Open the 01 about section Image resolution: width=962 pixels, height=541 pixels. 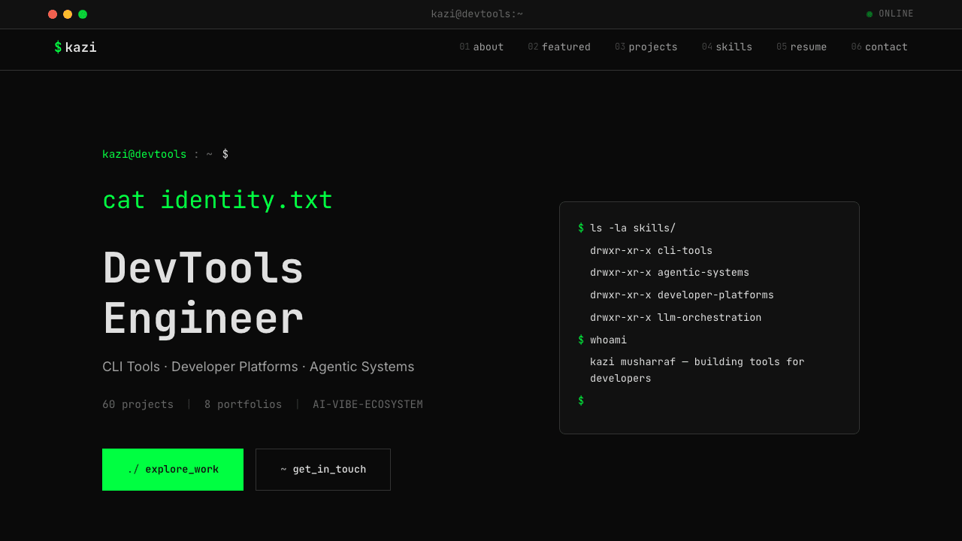[x=481, y=47]
